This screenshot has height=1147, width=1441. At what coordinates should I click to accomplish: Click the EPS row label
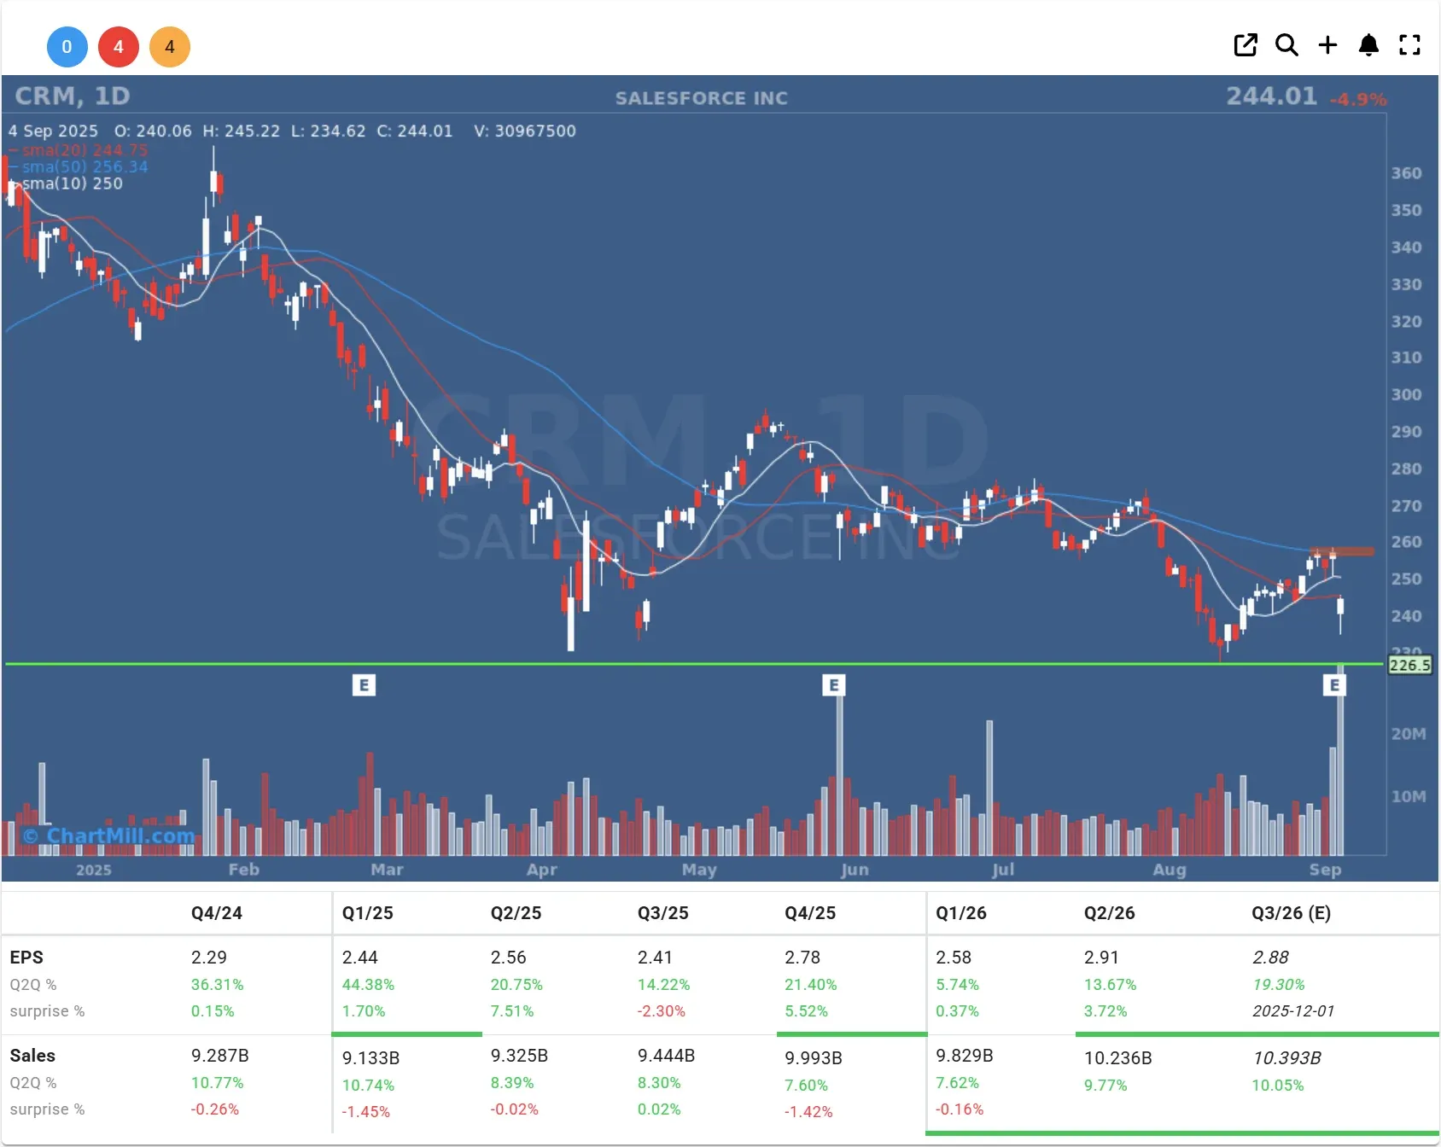pyautogui.click(x=26, y=958)
